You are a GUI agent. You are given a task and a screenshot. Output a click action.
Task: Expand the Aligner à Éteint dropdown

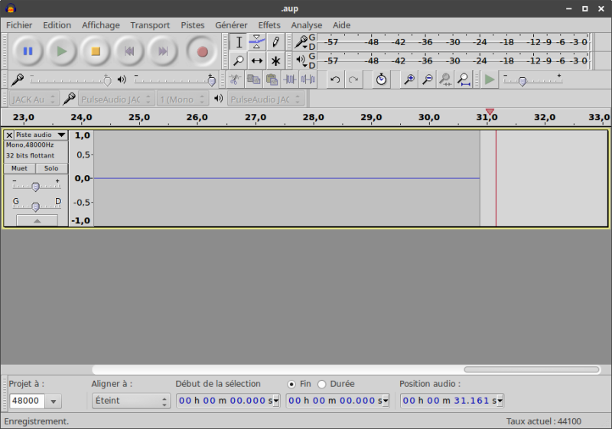(x=130, y=401)
